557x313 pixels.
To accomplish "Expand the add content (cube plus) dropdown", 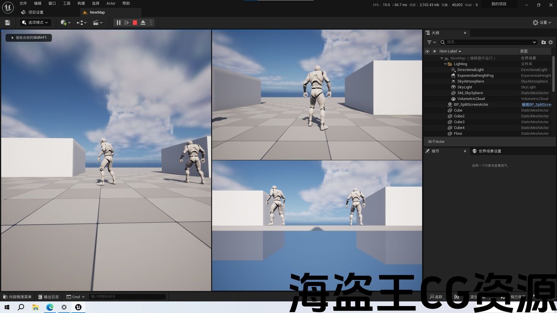I will (x=66, y=23).
